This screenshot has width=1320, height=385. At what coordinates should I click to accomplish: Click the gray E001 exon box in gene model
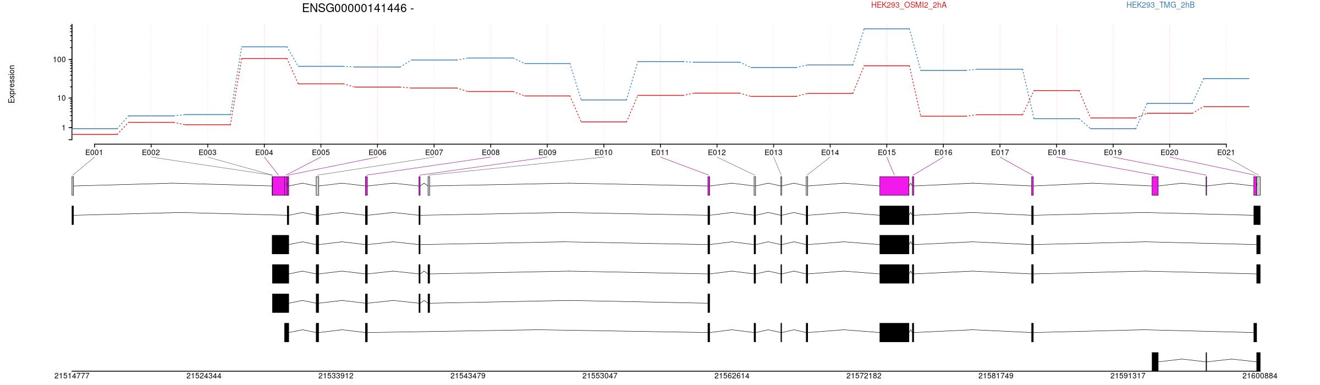73,186
